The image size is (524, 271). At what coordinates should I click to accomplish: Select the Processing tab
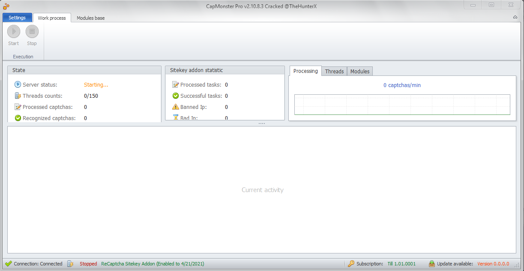click(305, 71)
